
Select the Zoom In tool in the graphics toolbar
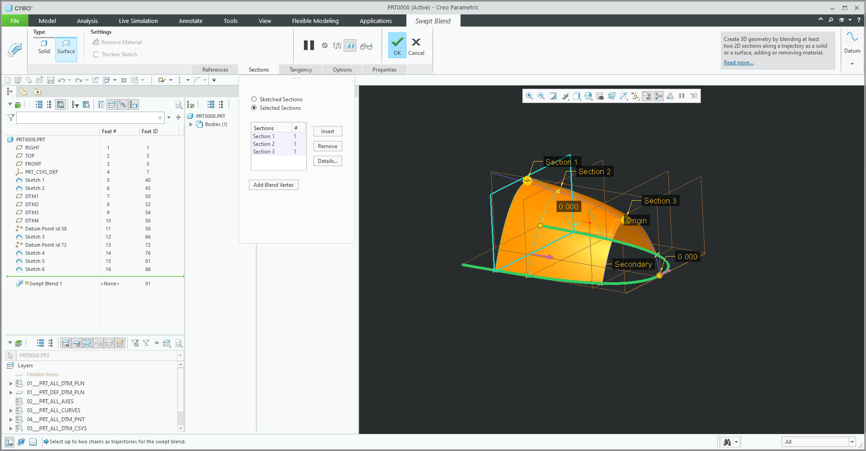pos(529,96)
